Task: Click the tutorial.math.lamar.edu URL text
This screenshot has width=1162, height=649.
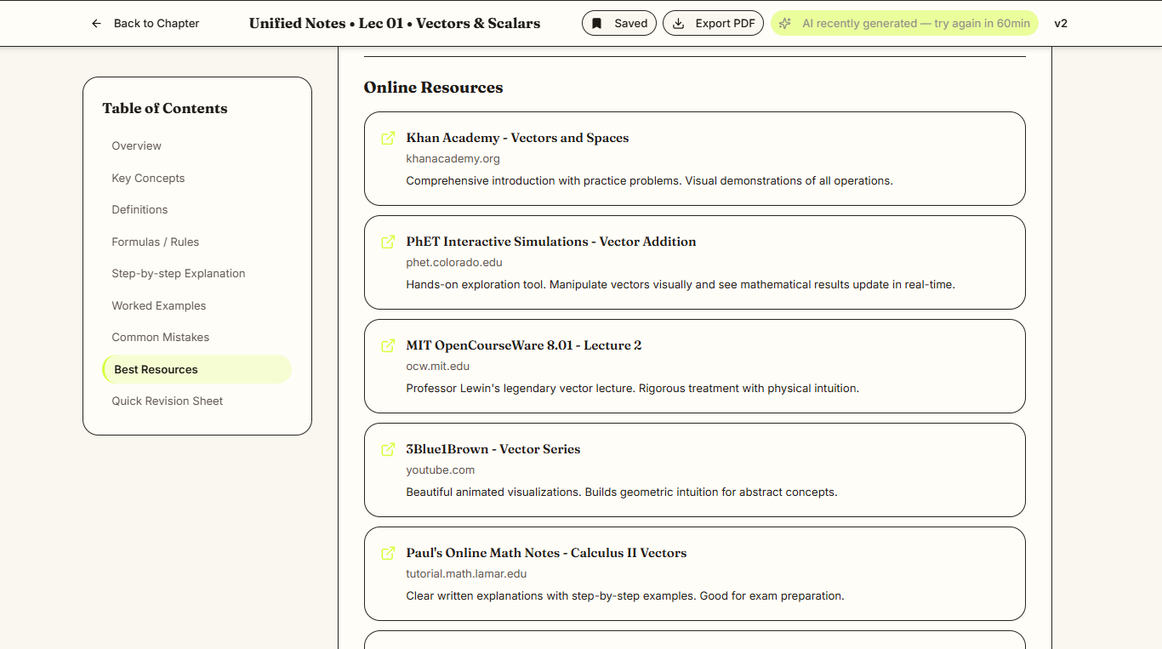Action: pyautogui.click(x=466, y=574)
